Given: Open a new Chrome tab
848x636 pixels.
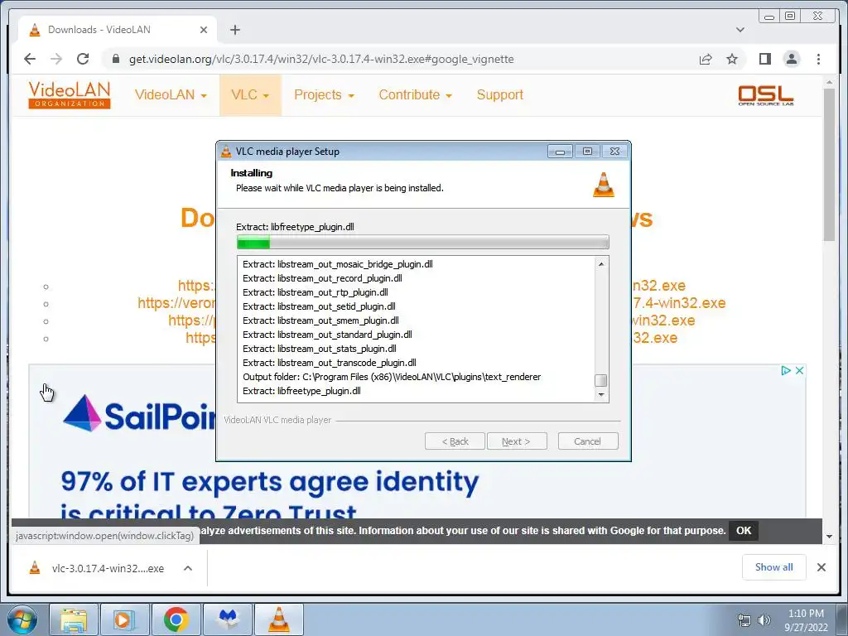Looking at the screenshot, I should 234,30.
